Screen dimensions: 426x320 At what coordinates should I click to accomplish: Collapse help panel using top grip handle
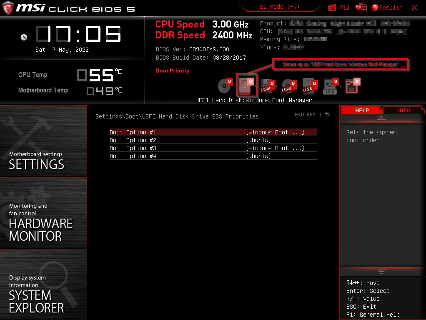tap(381, 118)
